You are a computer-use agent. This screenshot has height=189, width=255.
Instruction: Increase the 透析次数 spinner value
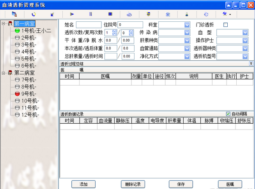[115, 31]
